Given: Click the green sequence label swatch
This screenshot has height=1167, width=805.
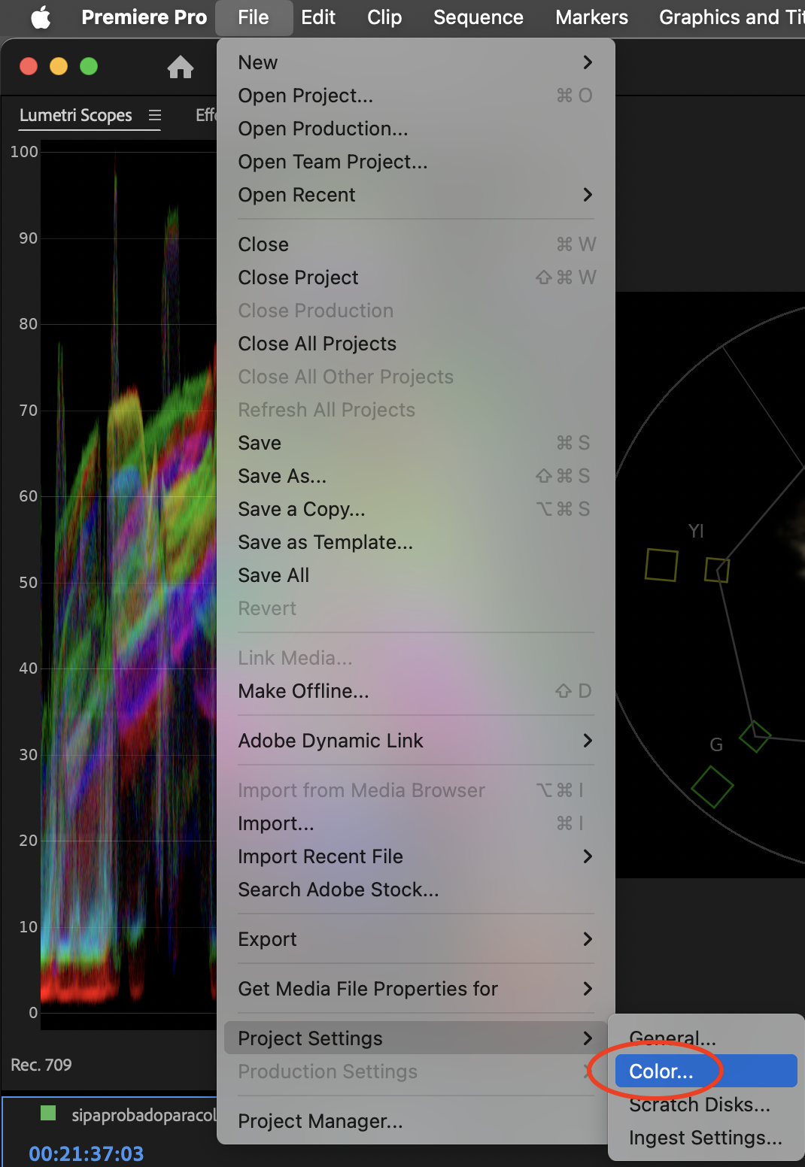Looking at the screenshot, I should click(x=48, y=1113).
